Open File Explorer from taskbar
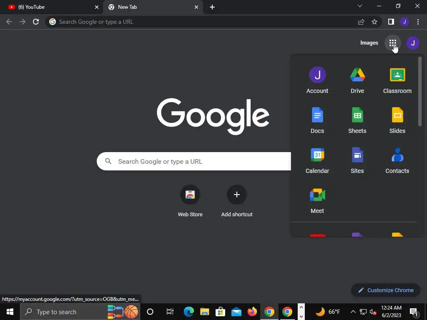The width and height of the screenshot is (427, 320). tap(204, 312)
